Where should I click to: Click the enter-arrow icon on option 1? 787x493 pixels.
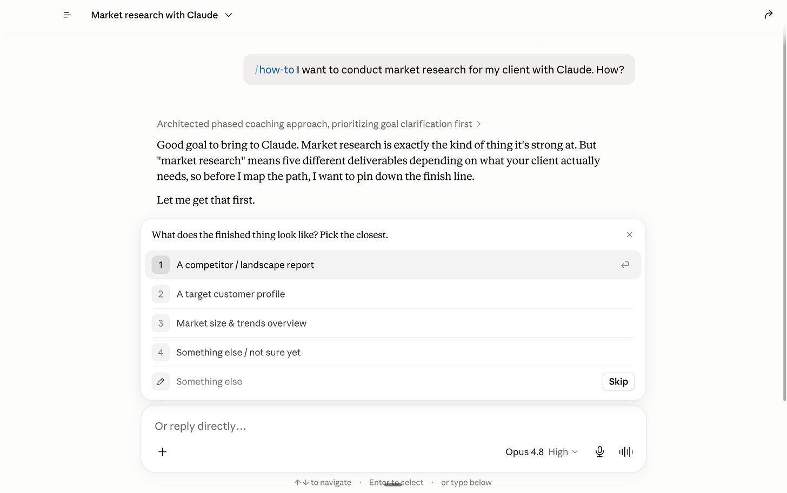coord(625,265)
